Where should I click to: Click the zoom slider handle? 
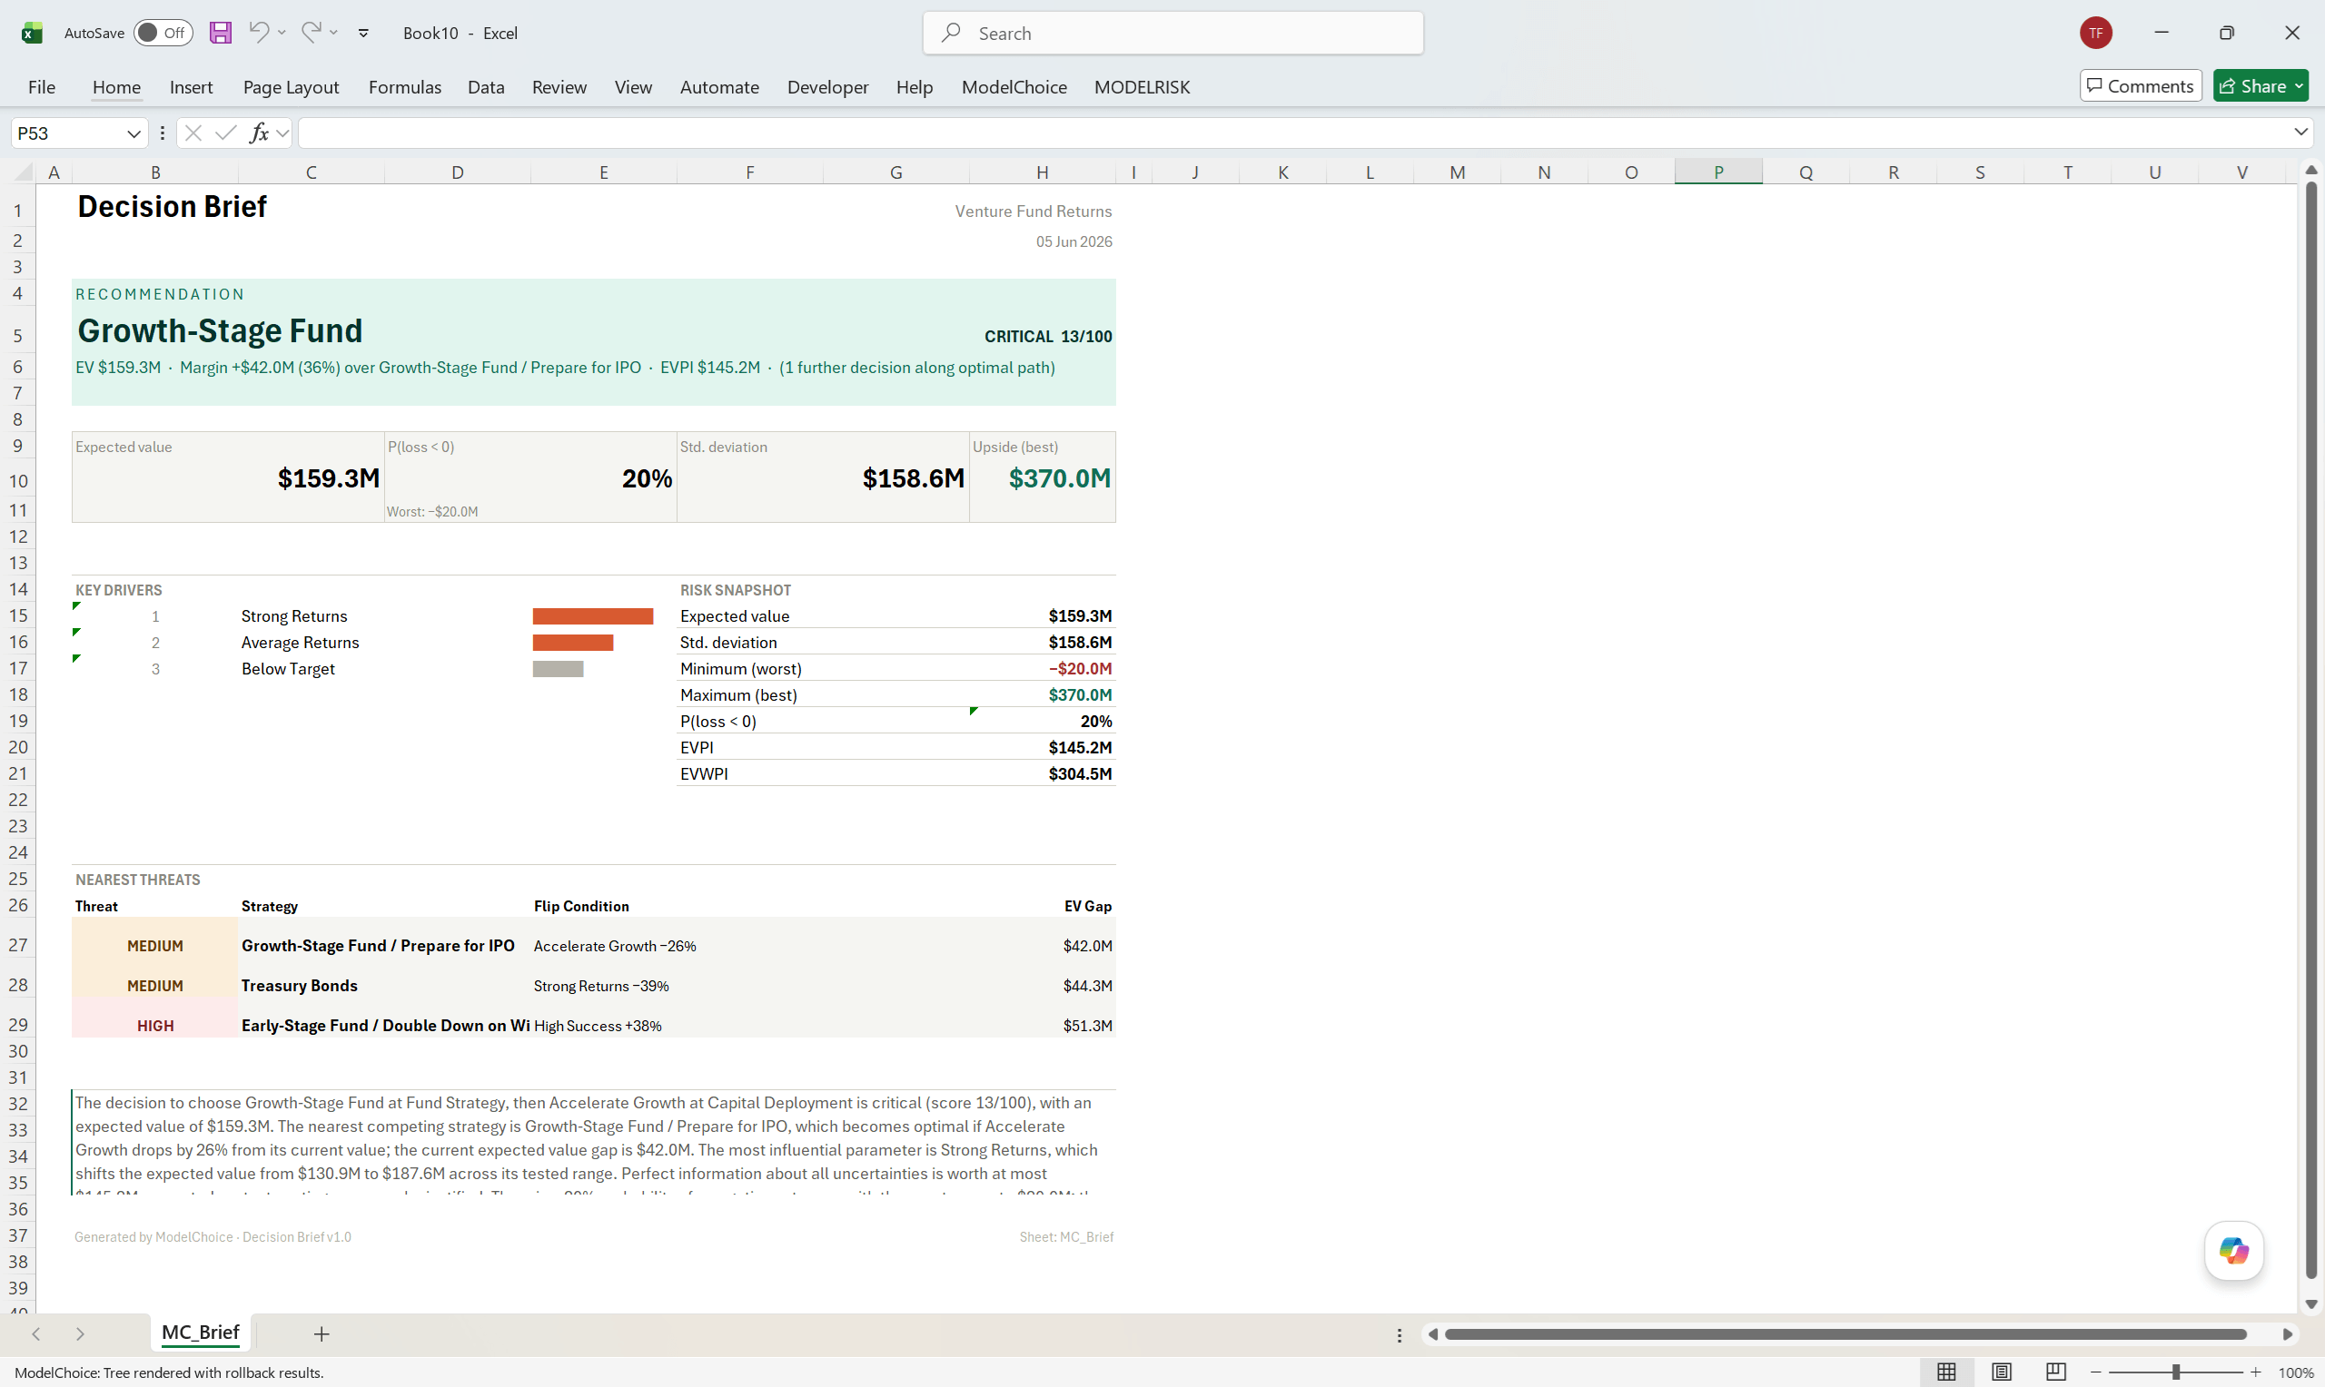click(x=2176, y=1372)
